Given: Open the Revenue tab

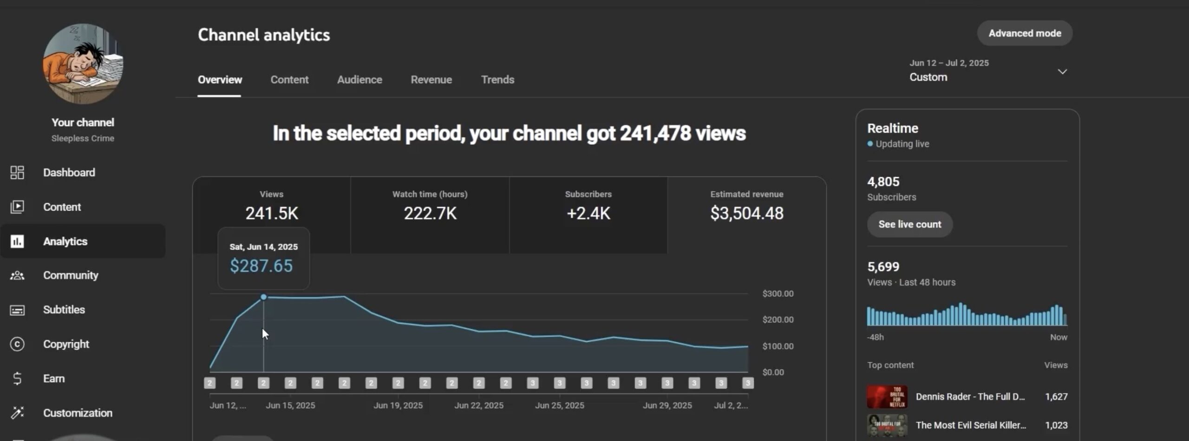Looking at the screenshot, I should point(431,80).
